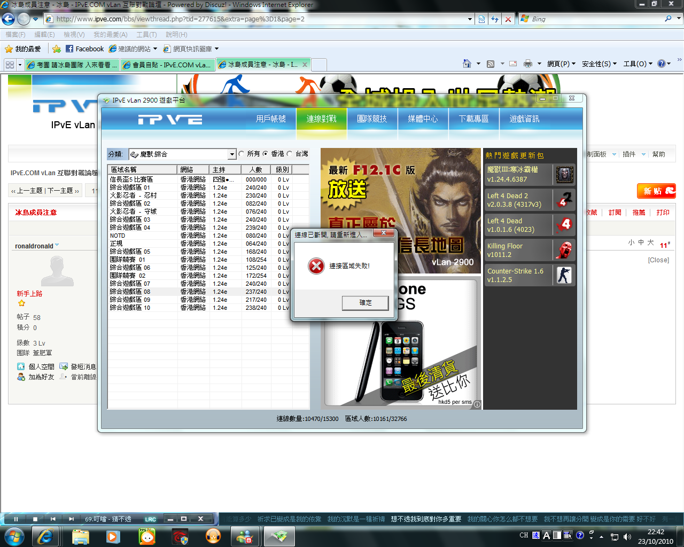Expand the address bar URL history dropdown
Screen dimensions: 684x547
tap(470, 19)
